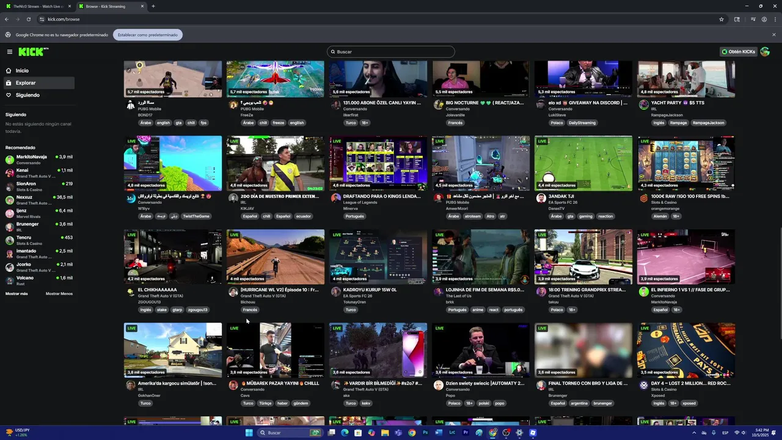Image resolution: width=782 pixels, height=440 pixels.
Task: Expand list with Mostrar más
Action: pyautogui.click(x=16, y=294)
